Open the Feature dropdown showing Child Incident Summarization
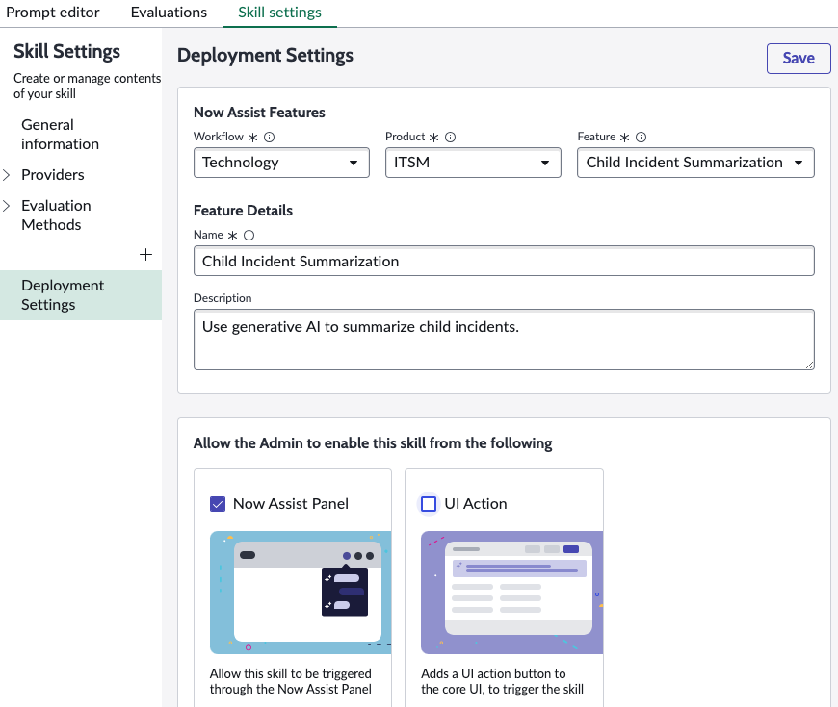Screen dimensions: 838x707 pyautogui.click(x=695, y=163)
